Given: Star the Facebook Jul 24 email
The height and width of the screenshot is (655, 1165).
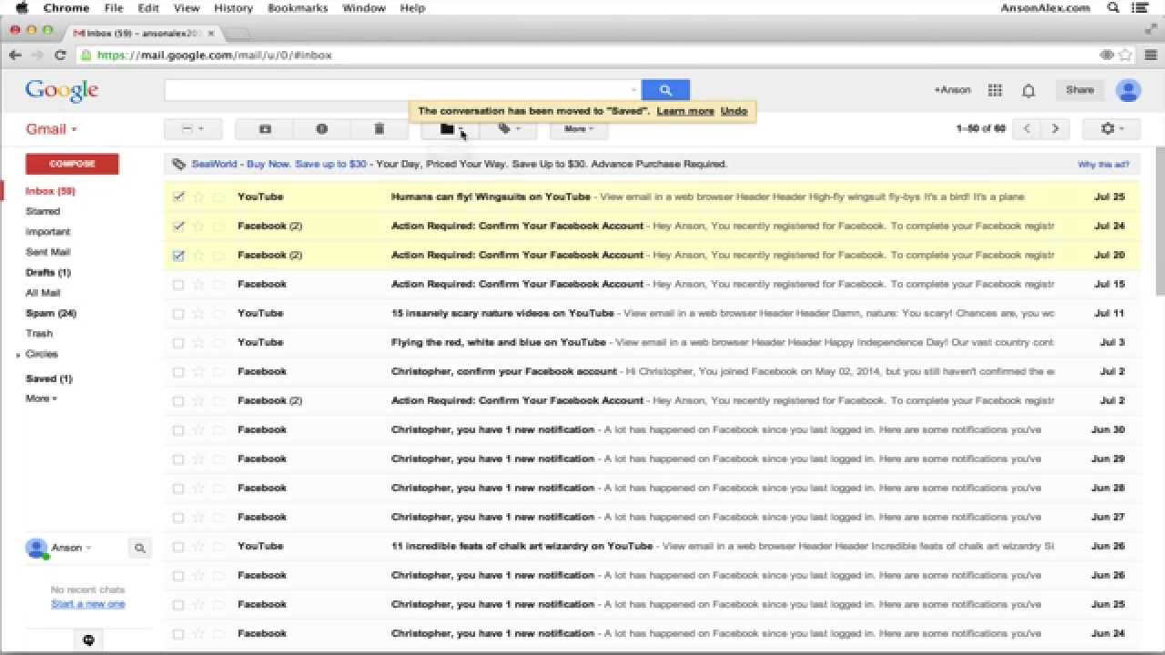Looking at the screenshot, I should click(x=198, y=226).
